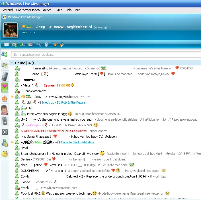Select contact Fionaa - ; charlotte ily

[105, 182]
